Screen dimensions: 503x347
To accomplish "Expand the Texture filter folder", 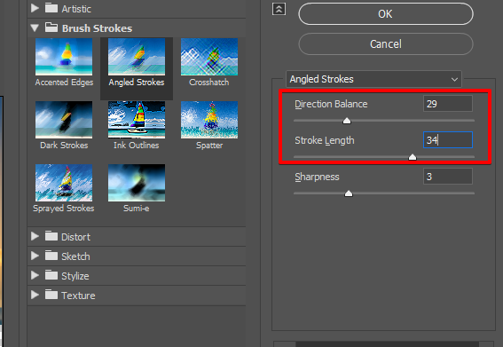I will [x=35, y=295].
